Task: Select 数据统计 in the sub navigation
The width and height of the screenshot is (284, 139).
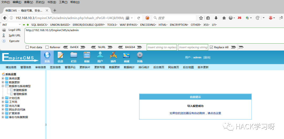Action: 129,67
